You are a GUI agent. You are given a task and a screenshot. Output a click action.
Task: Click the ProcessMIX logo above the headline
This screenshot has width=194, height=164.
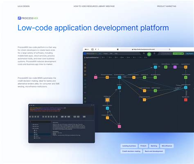[x=28, y=18]
